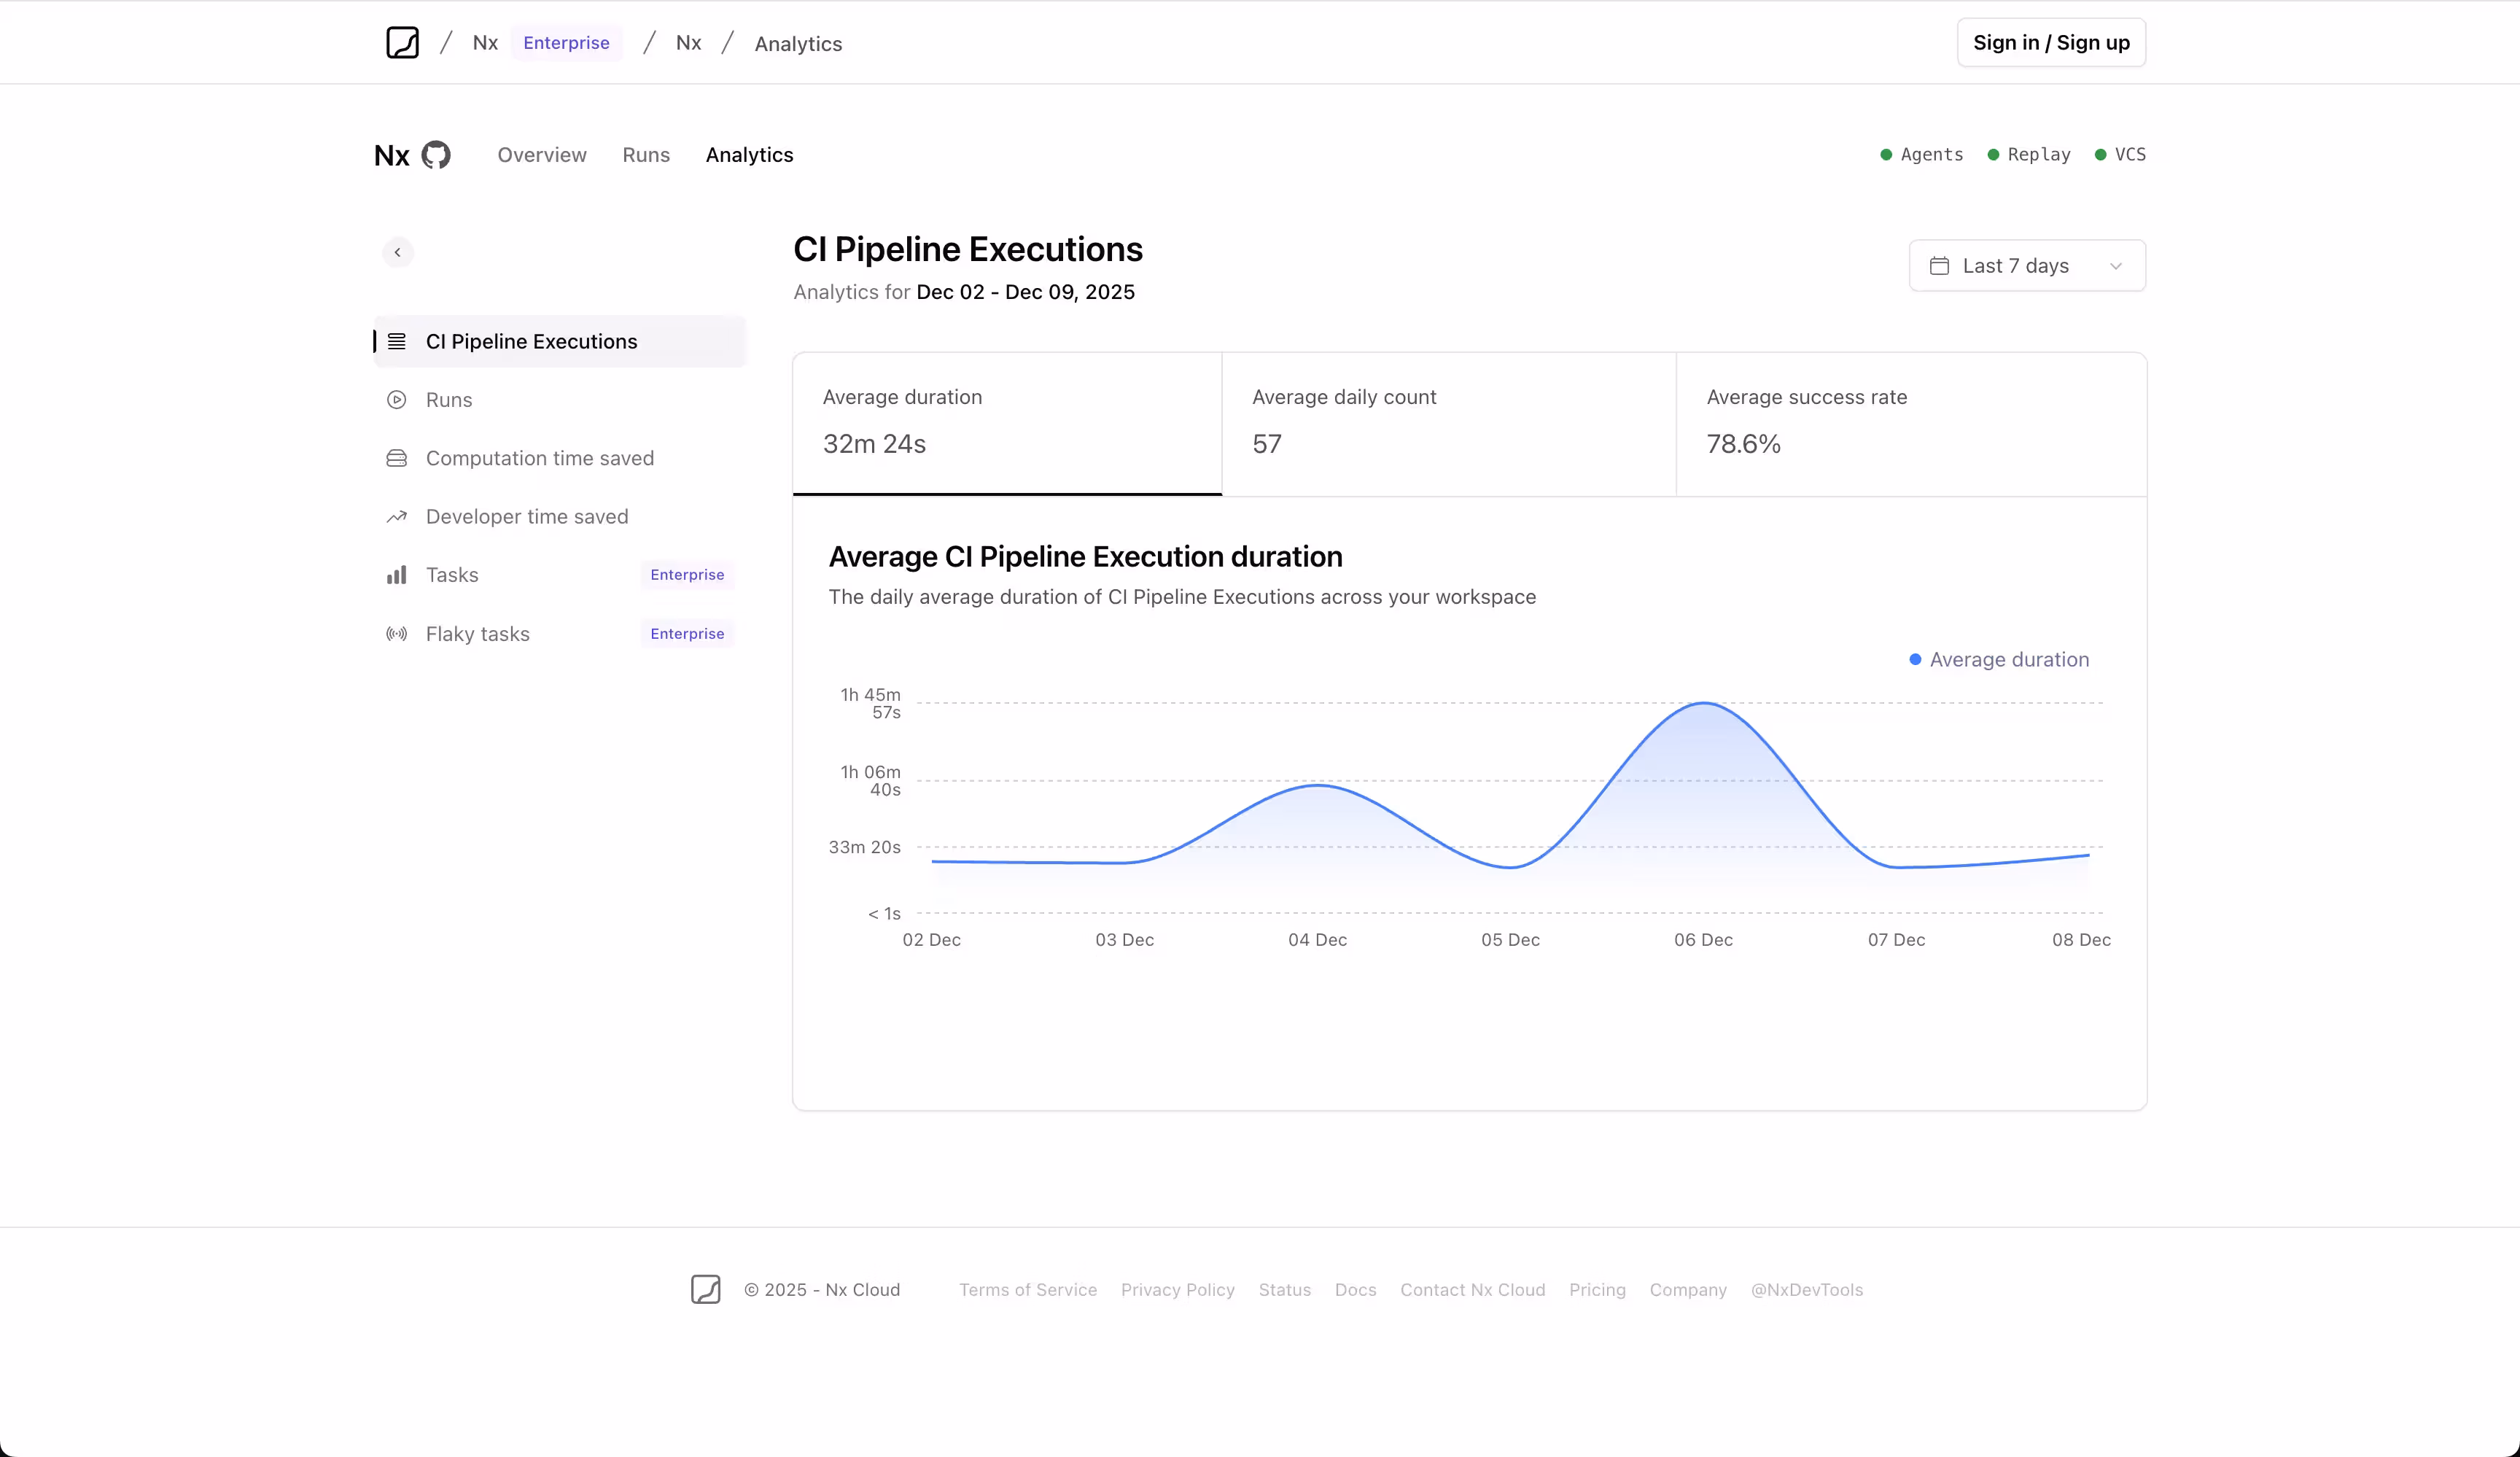Select the Computation time saved database icon
Viewport: 2520px width, 1457px height.
tap(397, 457)
